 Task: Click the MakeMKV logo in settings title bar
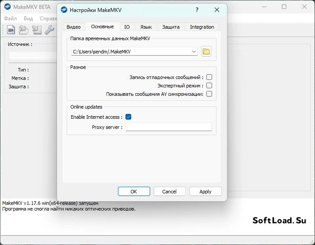tap(64, 10)
